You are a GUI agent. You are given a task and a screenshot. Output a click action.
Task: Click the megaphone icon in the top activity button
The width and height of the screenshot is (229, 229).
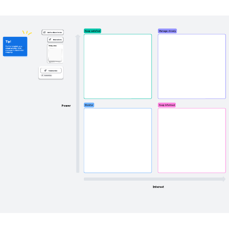tap(44, 32)
